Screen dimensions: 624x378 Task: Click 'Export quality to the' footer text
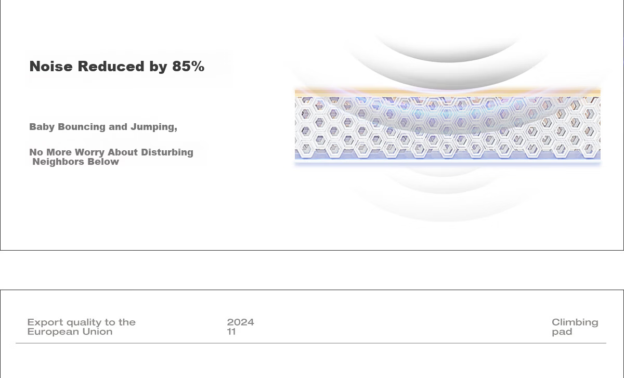(x=82, y=322)
